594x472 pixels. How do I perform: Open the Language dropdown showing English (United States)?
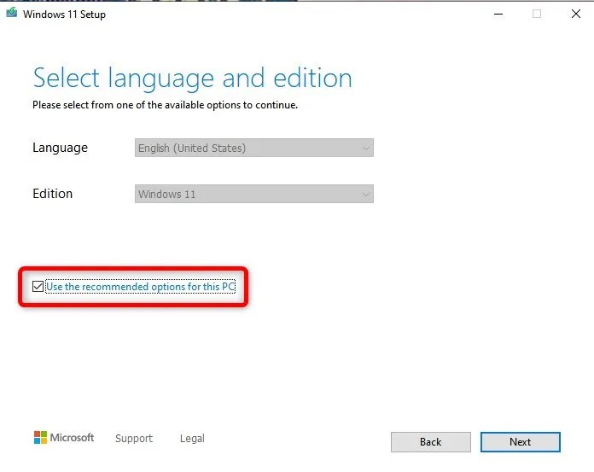[x=253, y=148]
